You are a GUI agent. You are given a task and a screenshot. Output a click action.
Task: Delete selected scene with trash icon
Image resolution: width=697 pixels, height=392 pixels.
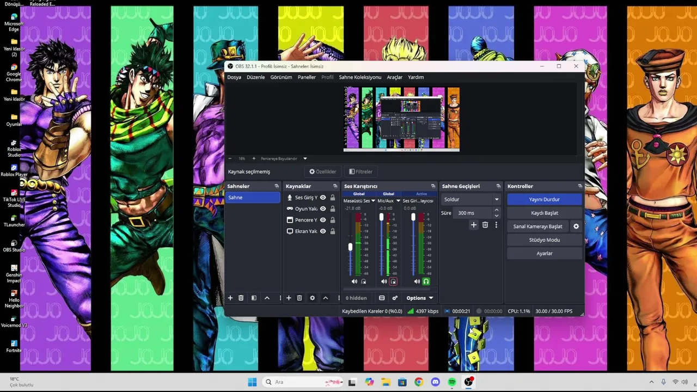click(x=241, y=298)
